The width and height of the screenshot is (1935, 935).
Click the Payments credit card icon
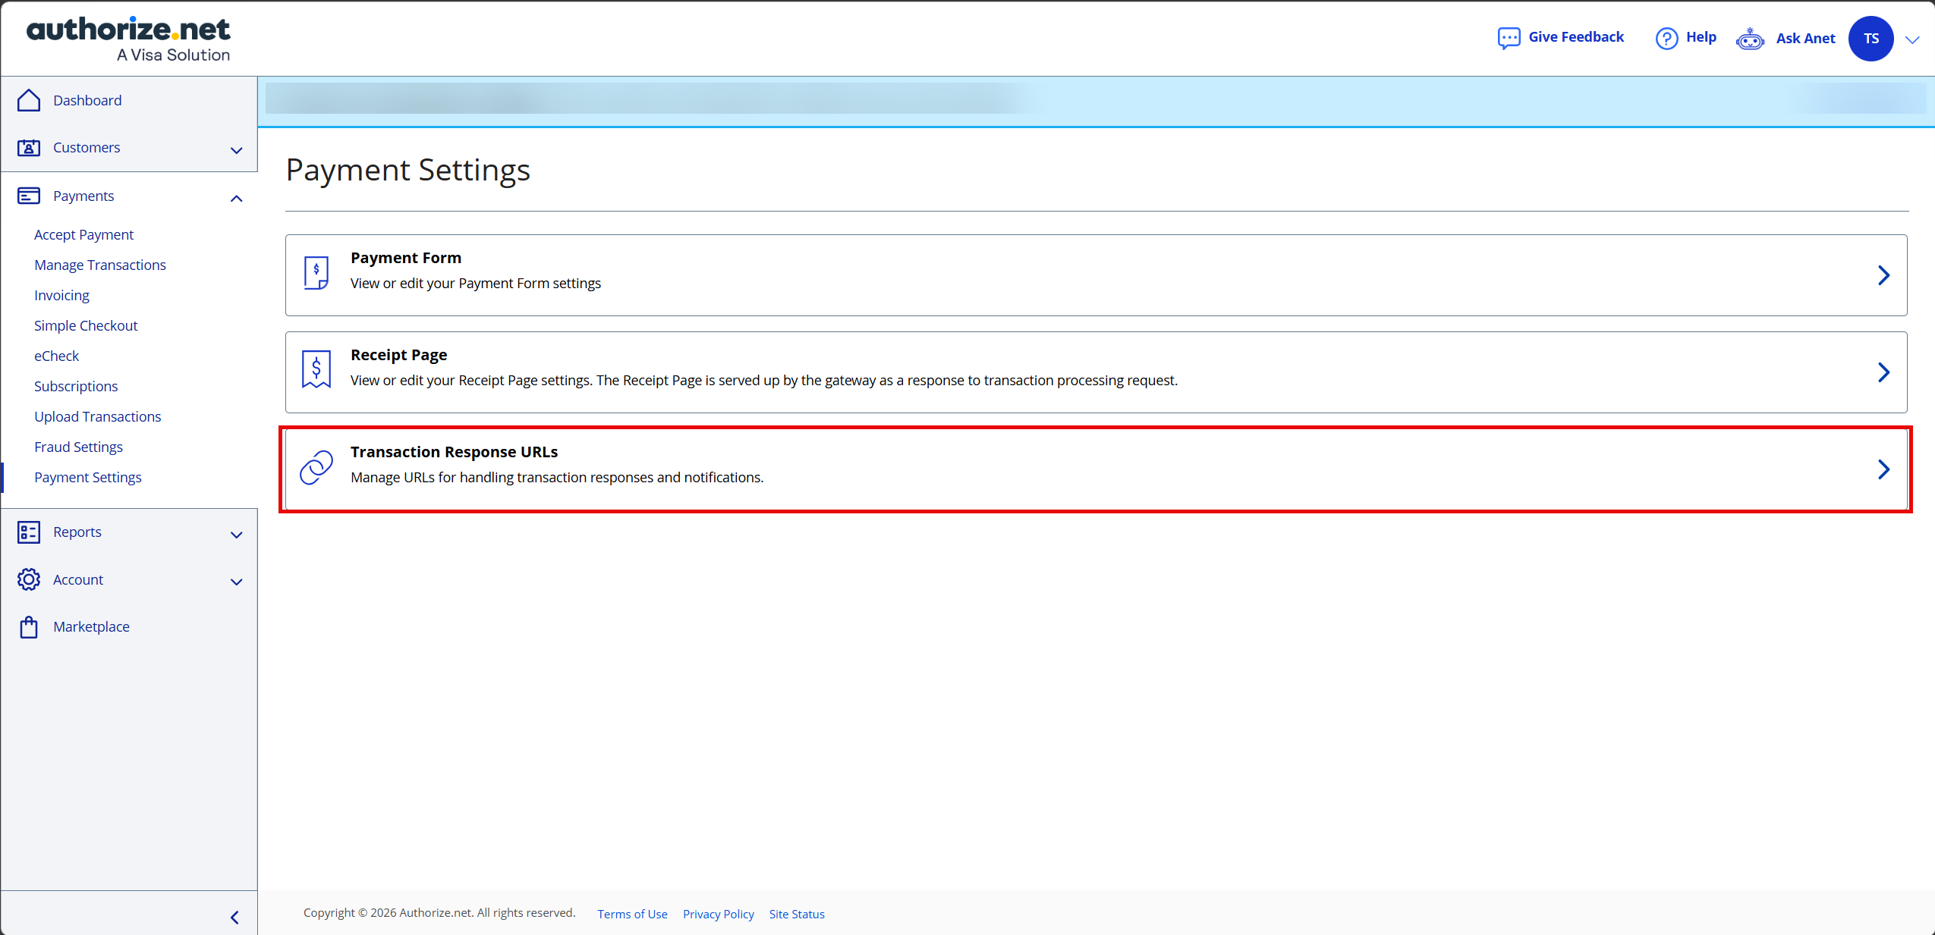pos(29,196)
